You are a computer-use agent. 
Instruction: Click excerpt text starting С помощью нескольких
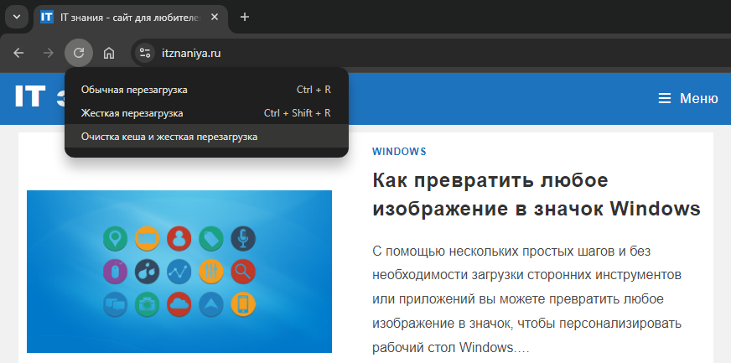[526, 299]
